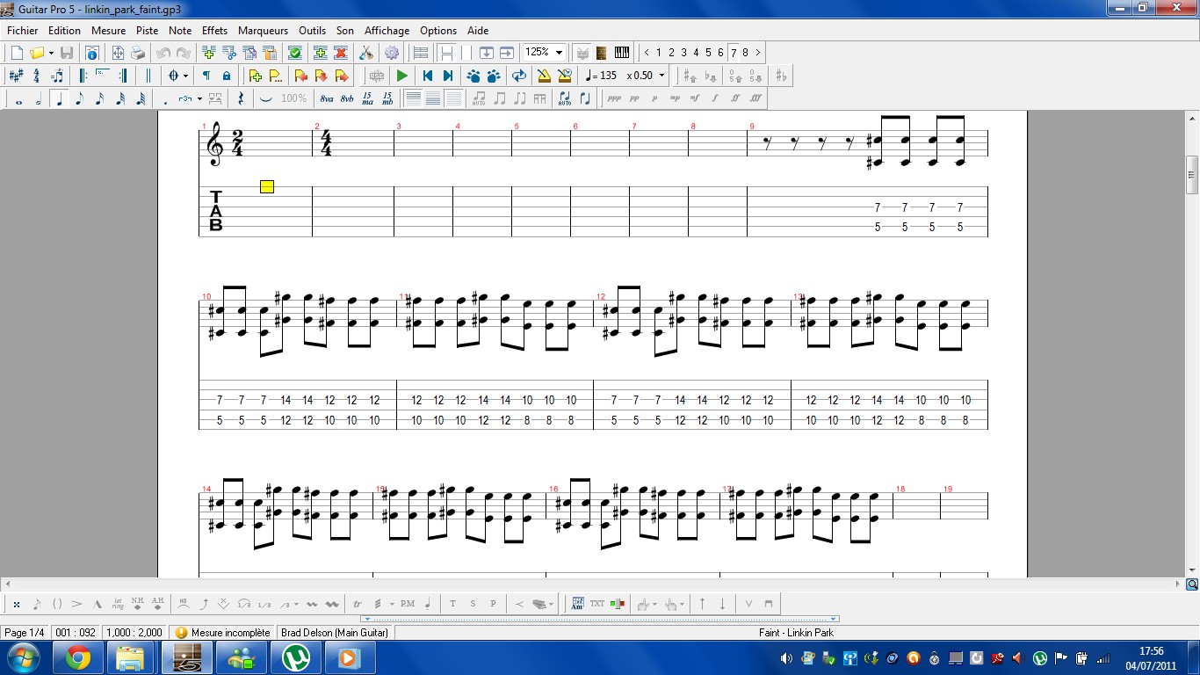This screenshot has height=675, width=1200.
Task: Toggle the metronome icon
Action: coord(544,76)
